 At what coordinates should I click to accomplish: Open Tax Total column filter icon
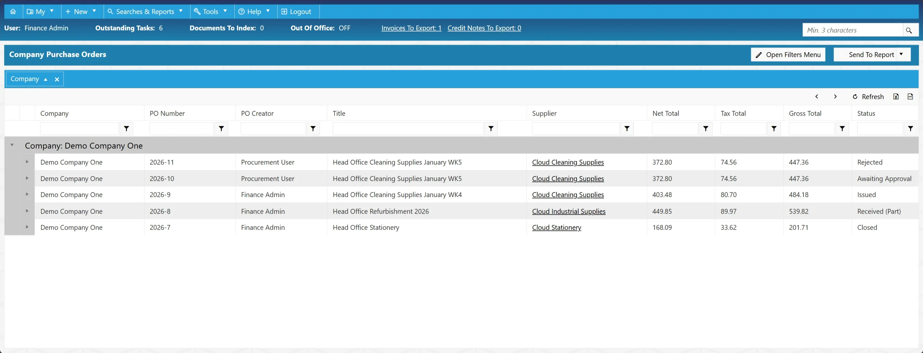[x=774, y=129]
